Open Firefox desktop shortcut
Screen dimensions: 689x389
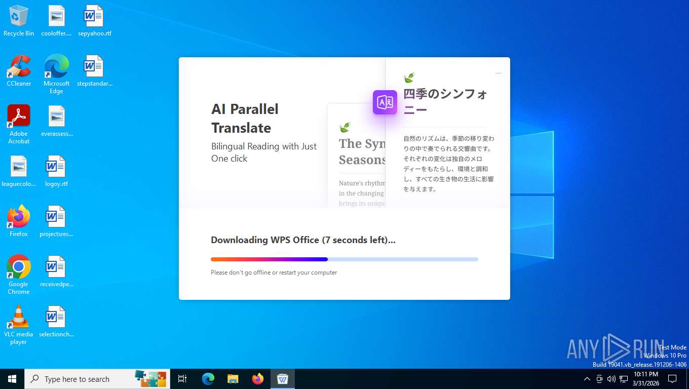point(19,221)
